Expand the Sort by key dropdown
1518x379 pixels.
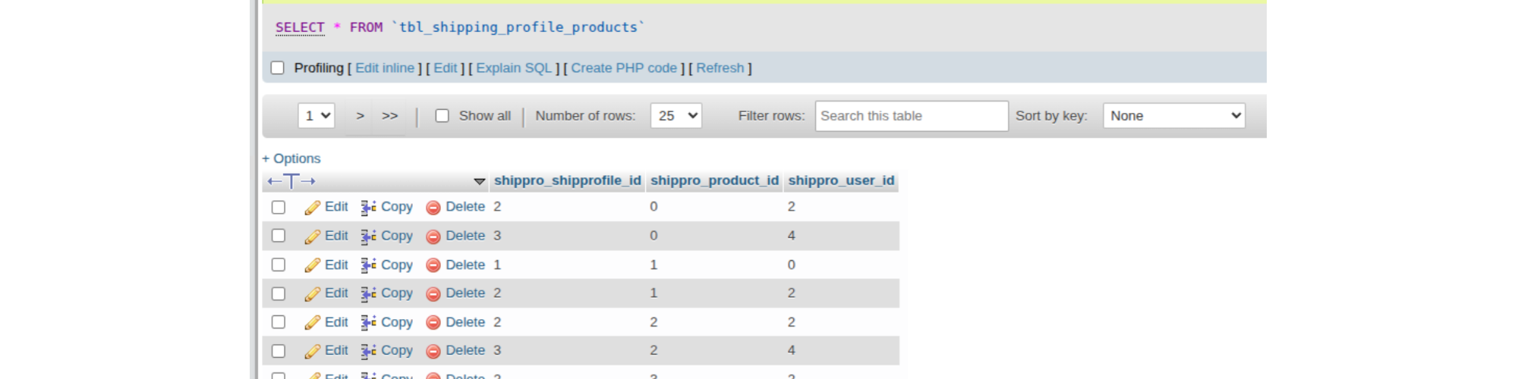(x=1173, y=116)
